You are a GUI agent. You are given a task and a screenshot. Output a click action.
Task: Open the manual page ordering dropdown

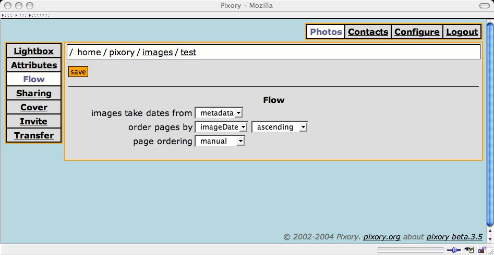(x=220, y=141)
